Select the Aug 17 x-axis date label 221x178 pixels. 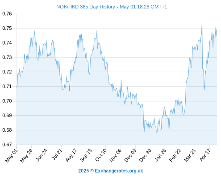71,155
